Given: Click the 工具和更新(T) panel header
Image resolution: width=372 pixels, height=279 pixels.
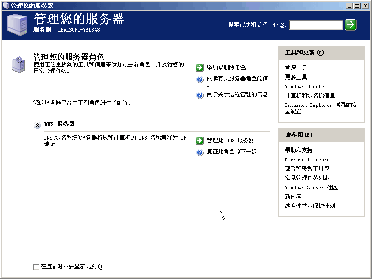Looking at the screenshot, I should 321,53.
